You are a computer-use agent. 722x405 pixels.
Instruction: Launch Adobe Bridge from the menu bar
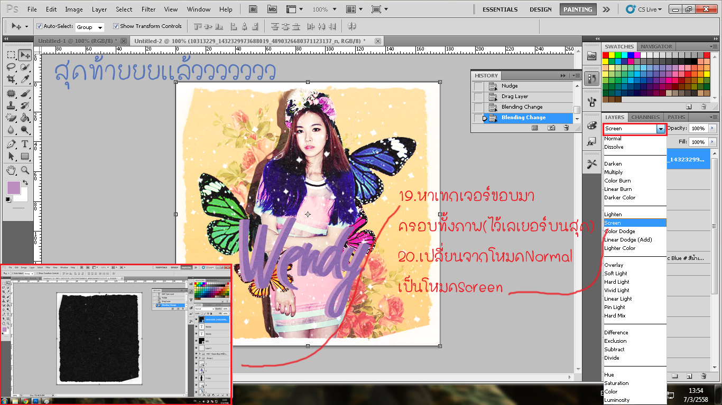[253, 9]
